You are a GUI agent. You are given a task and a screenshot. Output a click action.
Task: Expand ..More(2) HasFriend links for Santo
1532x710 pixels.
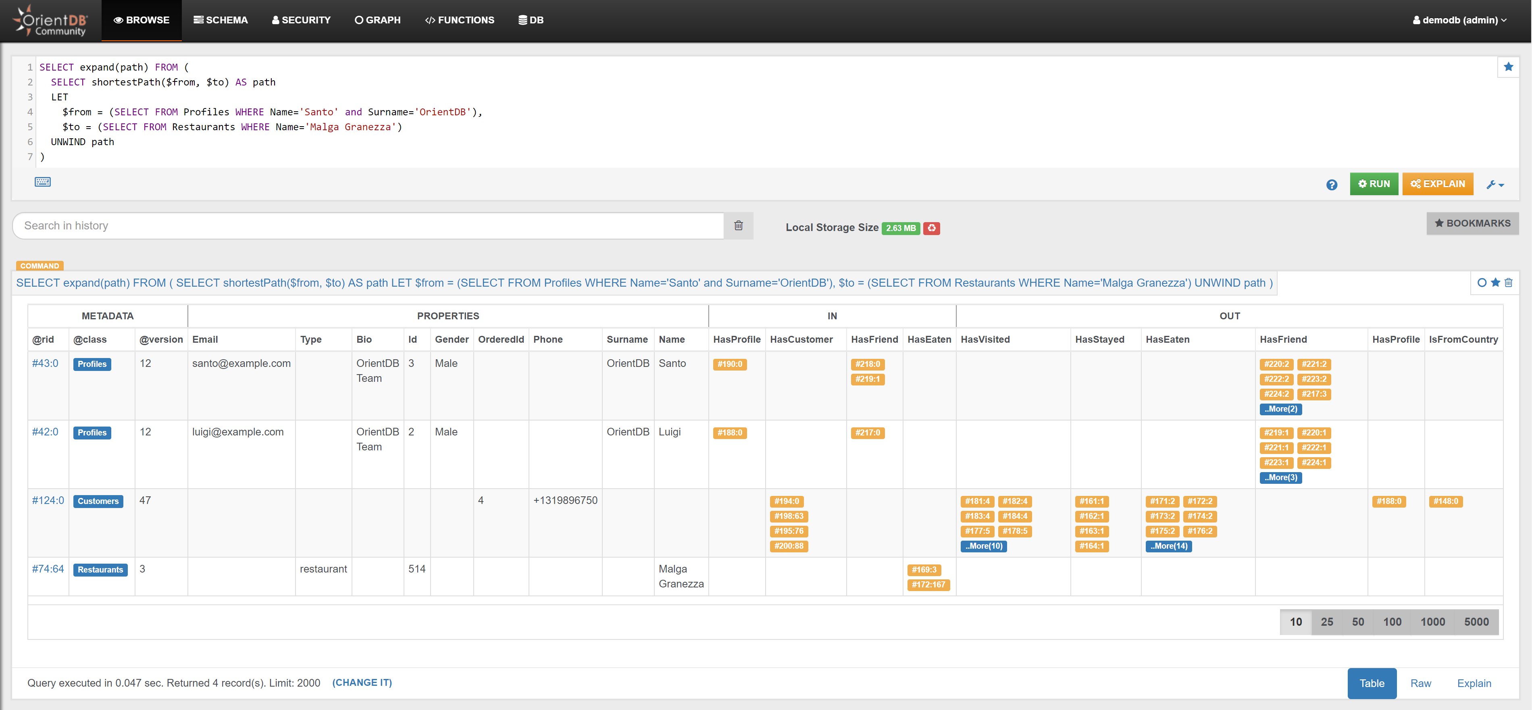1280,409
